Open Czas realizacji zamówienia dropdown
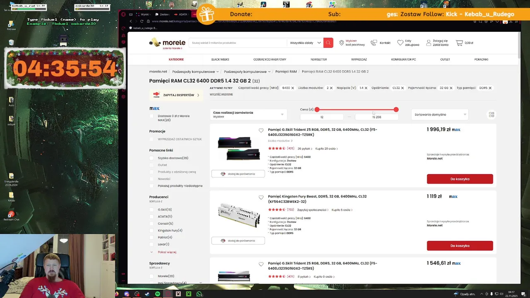Screen dimensions: 530x298 click(248, 114)
